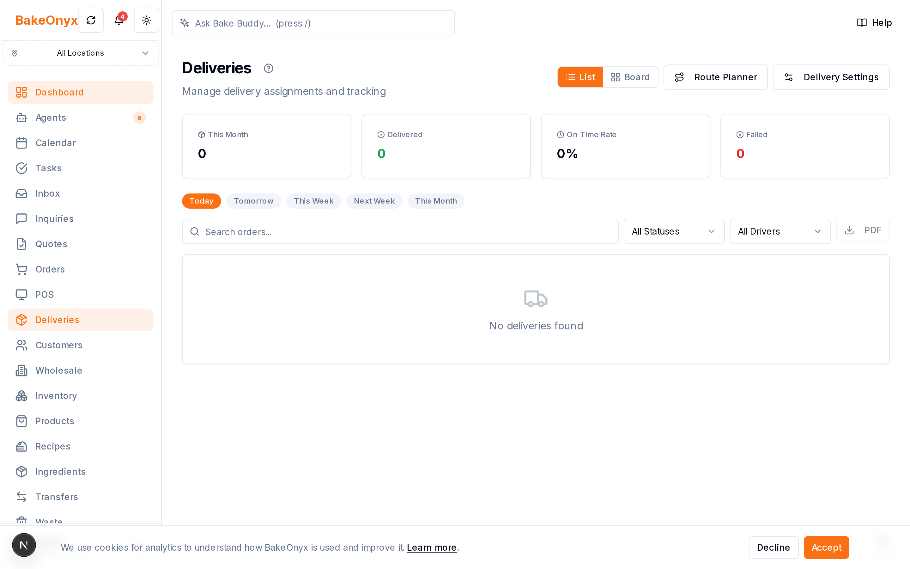This screenshot has width=910, height=569.
Task: Click the Dashboard sidebar icon
Action: (x=21, y=92)
